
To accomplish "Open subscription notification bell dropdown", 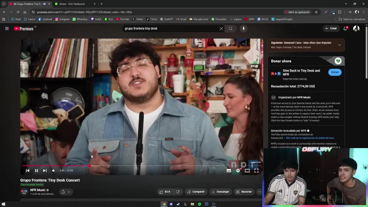I will pyautogui.click(x=66, y=192).
